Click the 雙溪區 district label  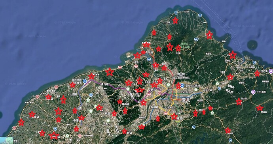tap(264, 112)
